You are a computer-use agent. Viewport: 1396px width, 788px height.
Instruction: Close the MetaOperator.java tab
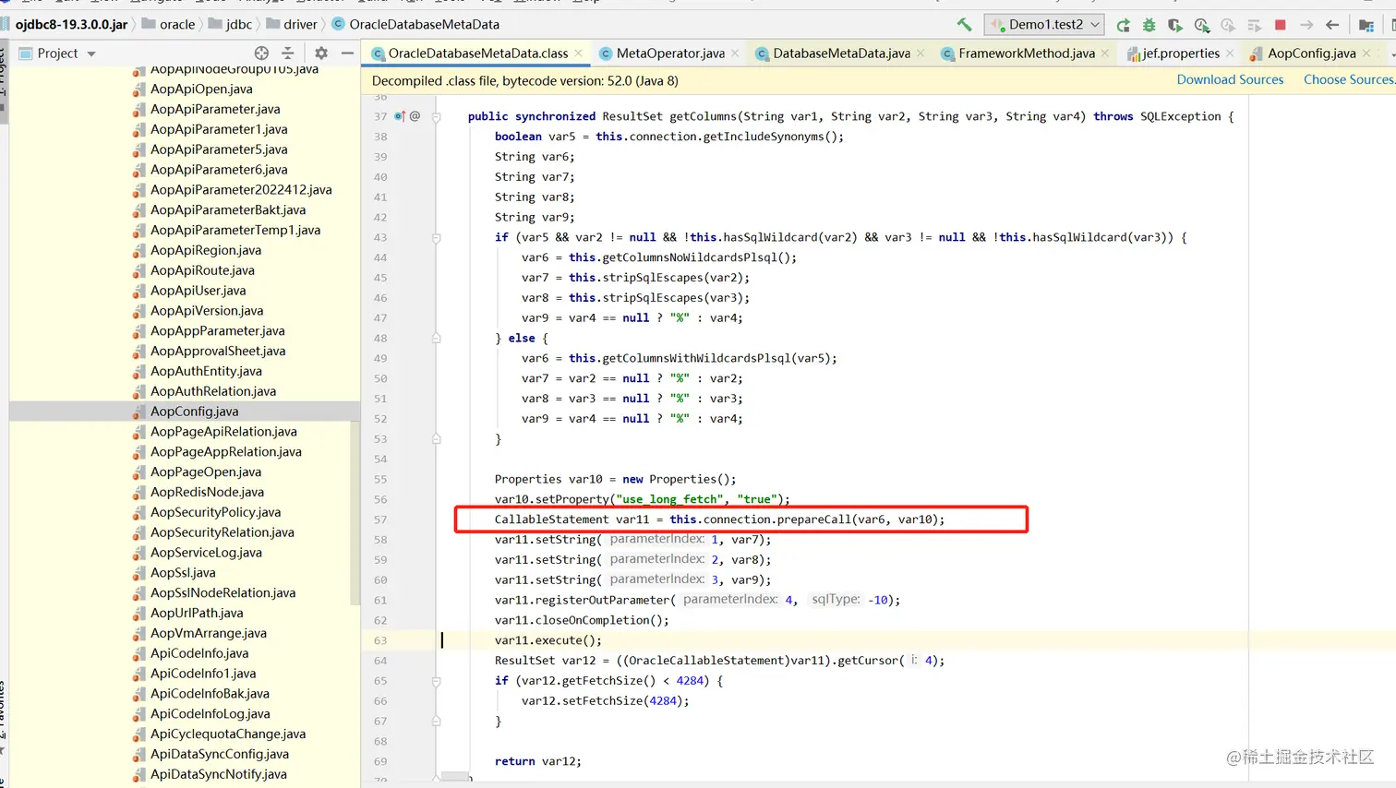point(735,54)
